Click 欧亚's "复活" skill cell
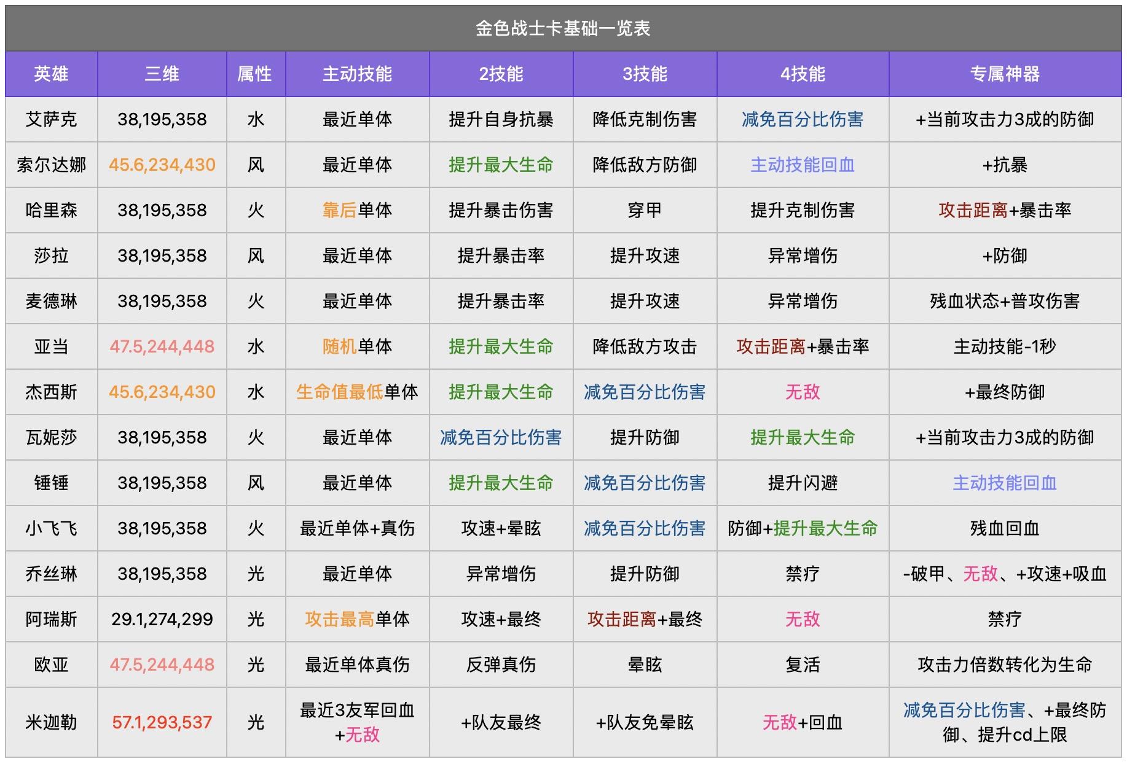1127x764 pixels. pos(803,665)
